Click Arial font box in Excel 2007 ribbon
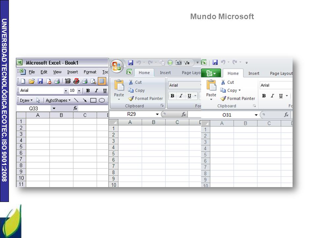317x238 pixels. pos(184,85)
